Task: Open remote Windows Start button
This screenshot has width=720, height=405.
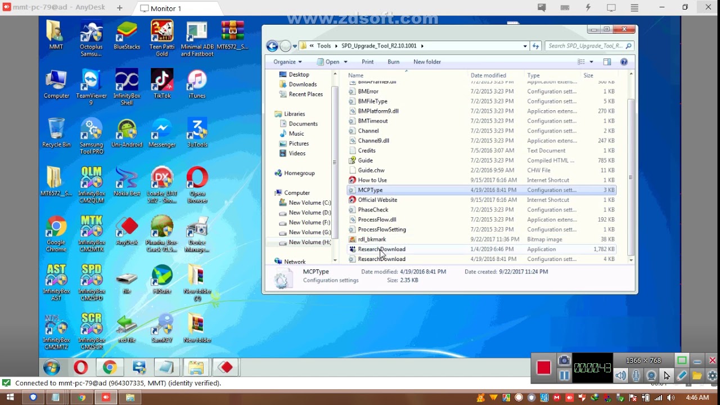Action: (51, 368)
